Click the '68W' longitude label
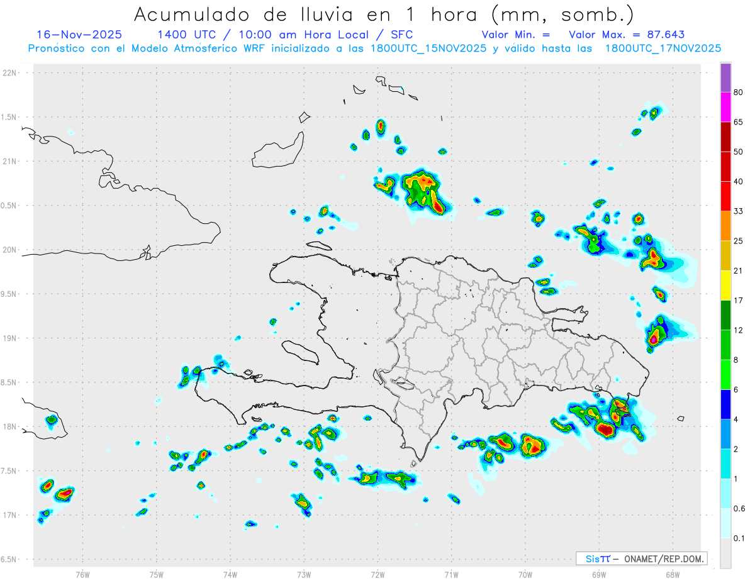 (672, 574)
